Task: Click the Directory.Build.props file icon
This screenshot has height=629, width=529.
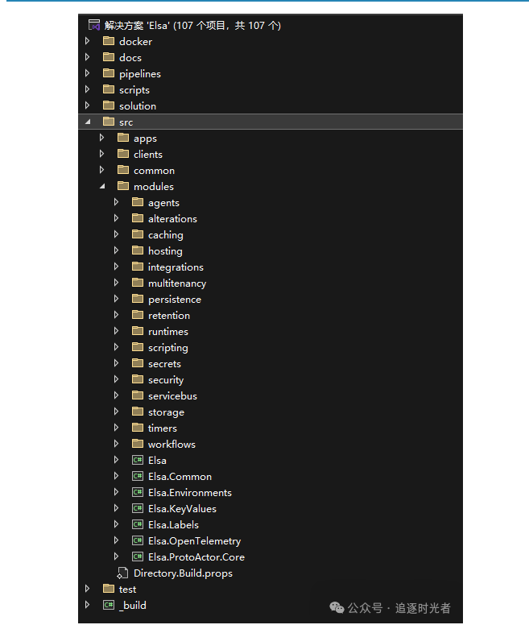Action: point(122,573)
